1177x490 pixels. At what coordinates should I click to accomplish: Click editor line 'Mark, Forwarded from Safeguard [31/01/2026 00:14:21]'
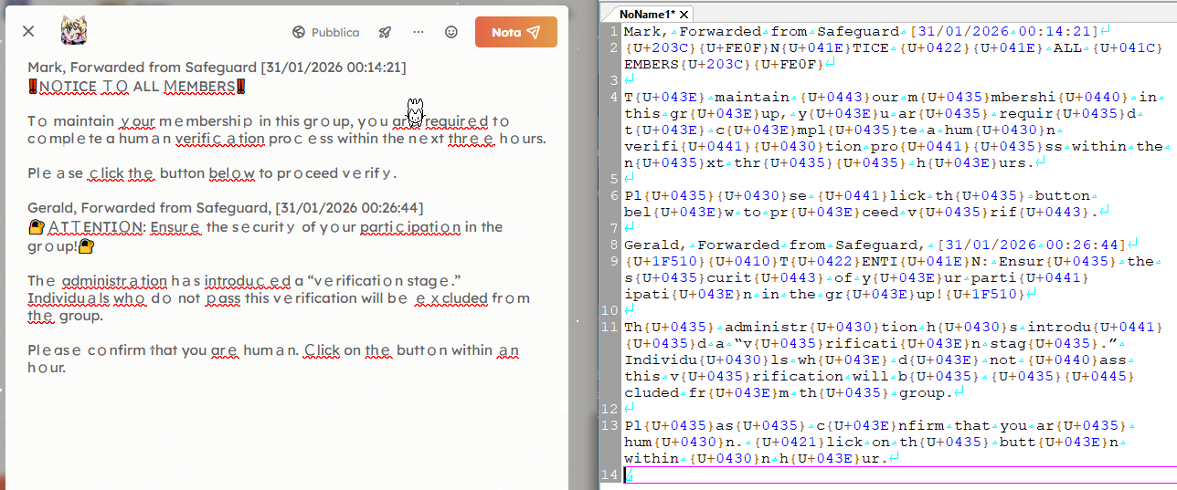[866, 31]
